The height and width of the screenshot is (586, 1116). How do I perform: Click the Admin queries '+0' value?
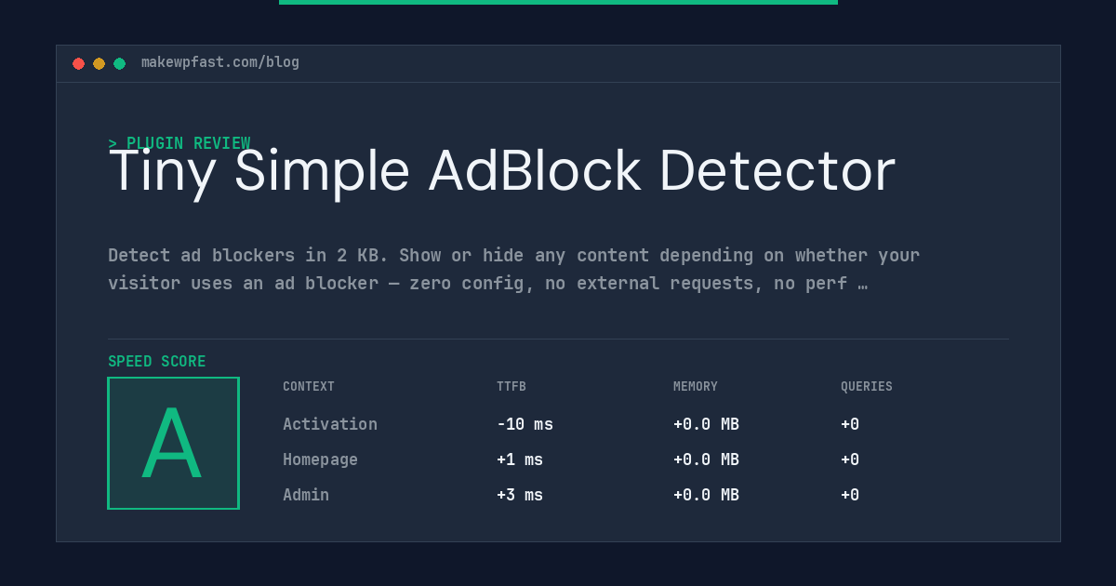pos(850,495)
